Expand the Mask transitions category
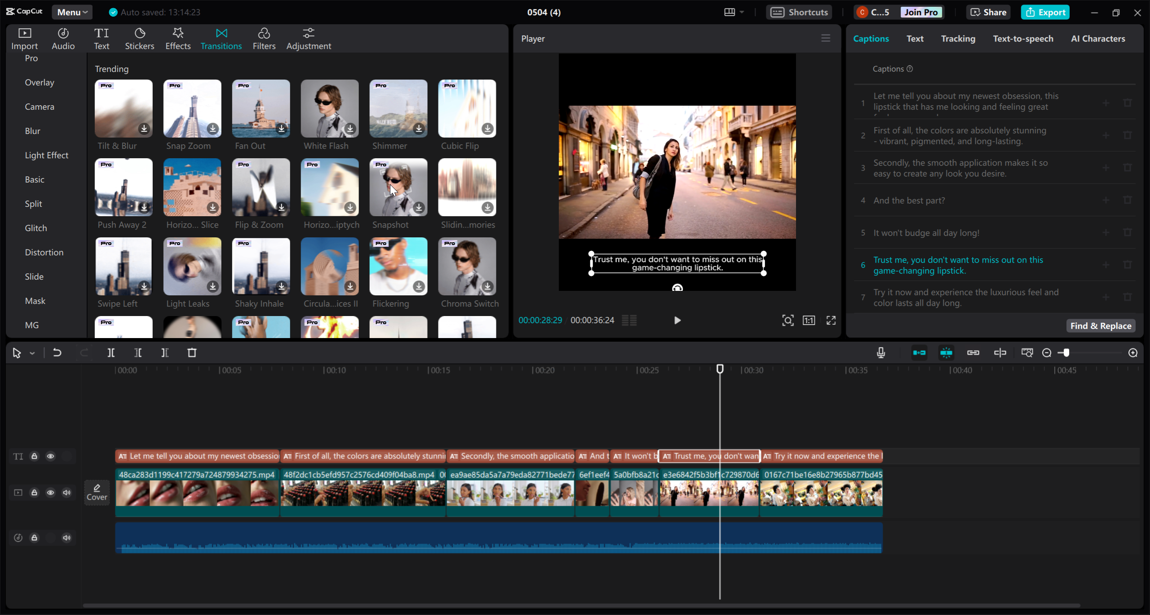Image resolution: width=1150 pixels, height=615 pixels. pos(34,301)
